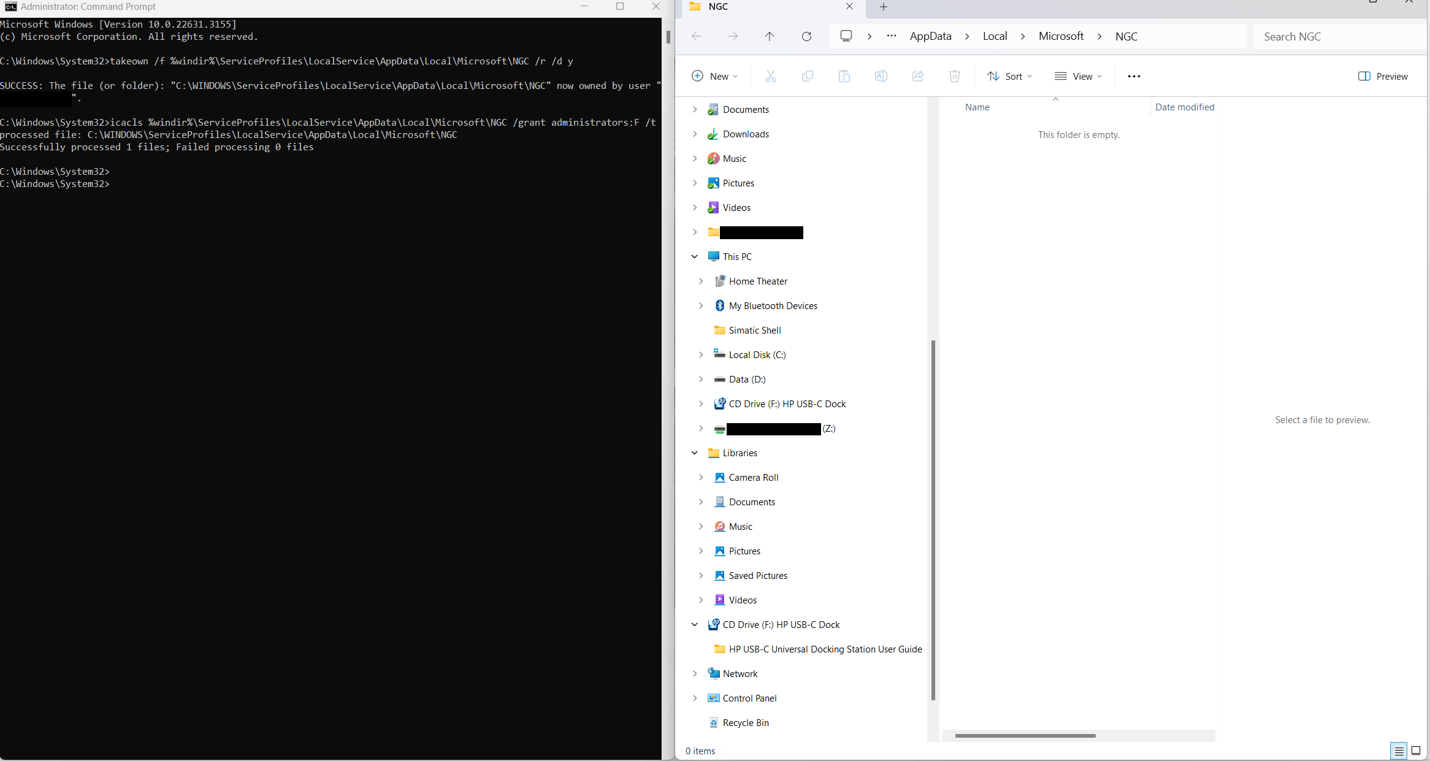Viewport: 1430px width, 761px height.
Task: Click the Share icon in toolbar
Action: 918,76
